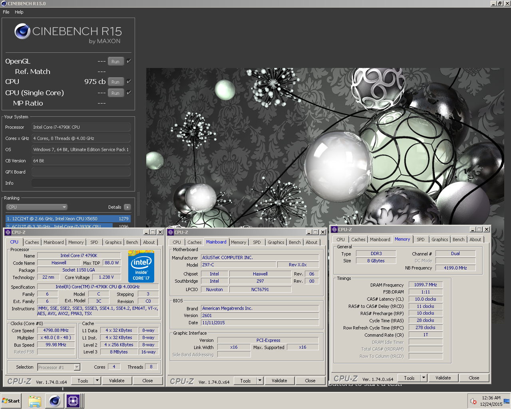This screenshot has height=409, width=511.
Task: Click the Cinebench logo icon in header
Action: click(22, 31)
